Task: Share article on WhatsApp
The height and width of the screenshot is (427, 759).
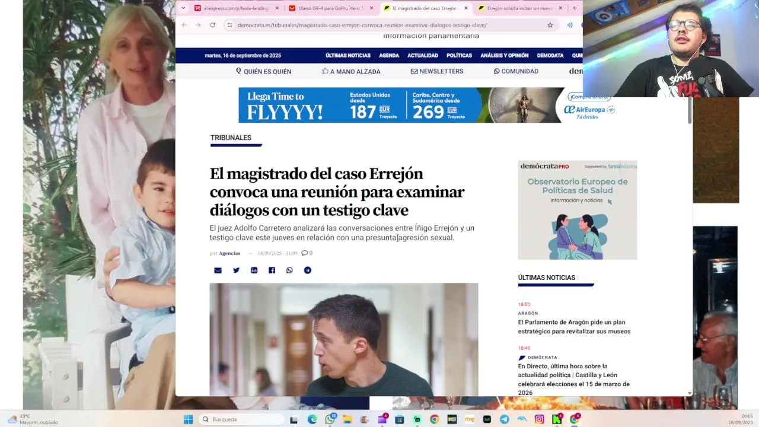Action: click(x=289, y=270)
